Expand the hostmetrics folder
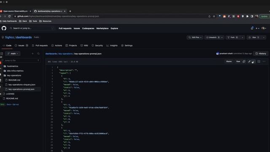Screen dimensions: 270x152 [11, 66]
